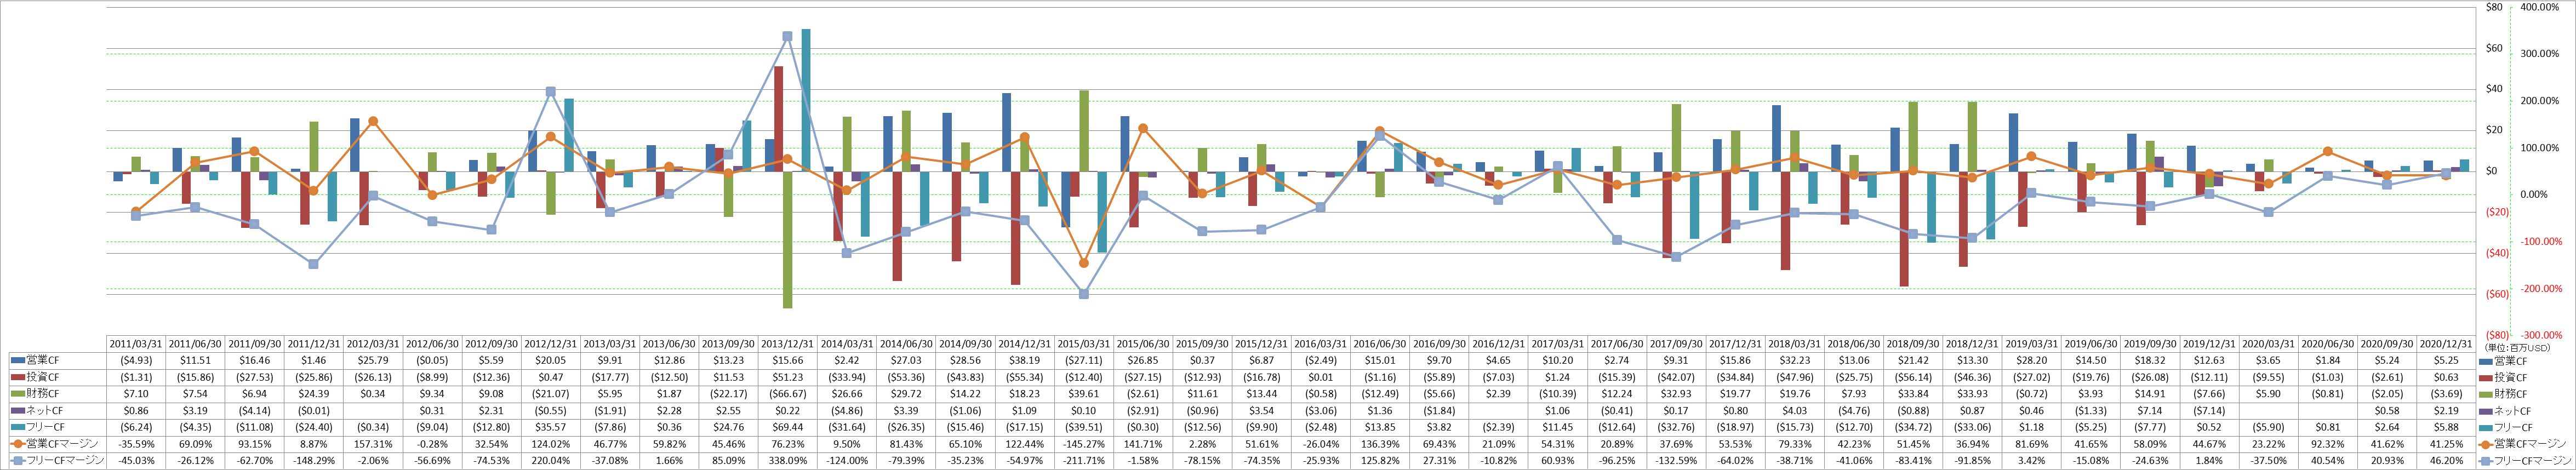Click the 単位:百万USD unit note
The image size is (2576, 470).
tap(2518, 347)
